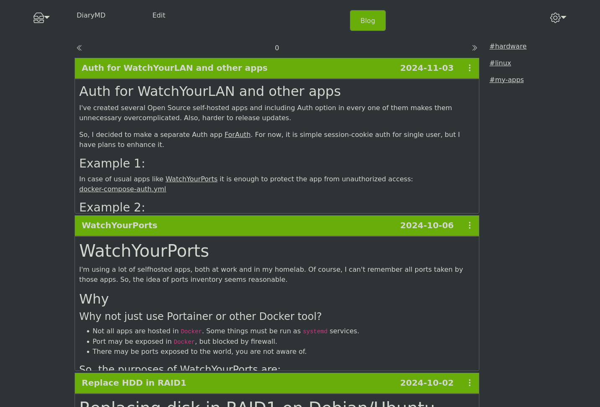Open the settings gear dropdown
This screenshot has width=600, height=407.
(558, 18)
